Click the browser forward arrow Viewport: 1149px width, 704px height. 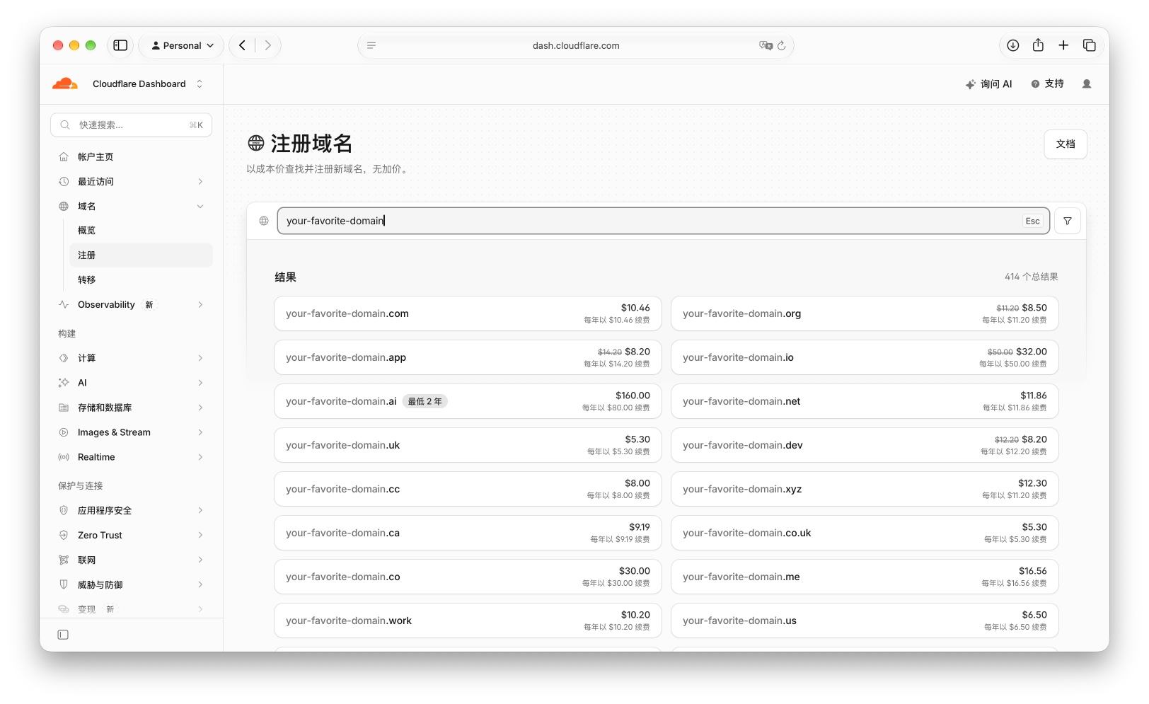pos(267,45)
